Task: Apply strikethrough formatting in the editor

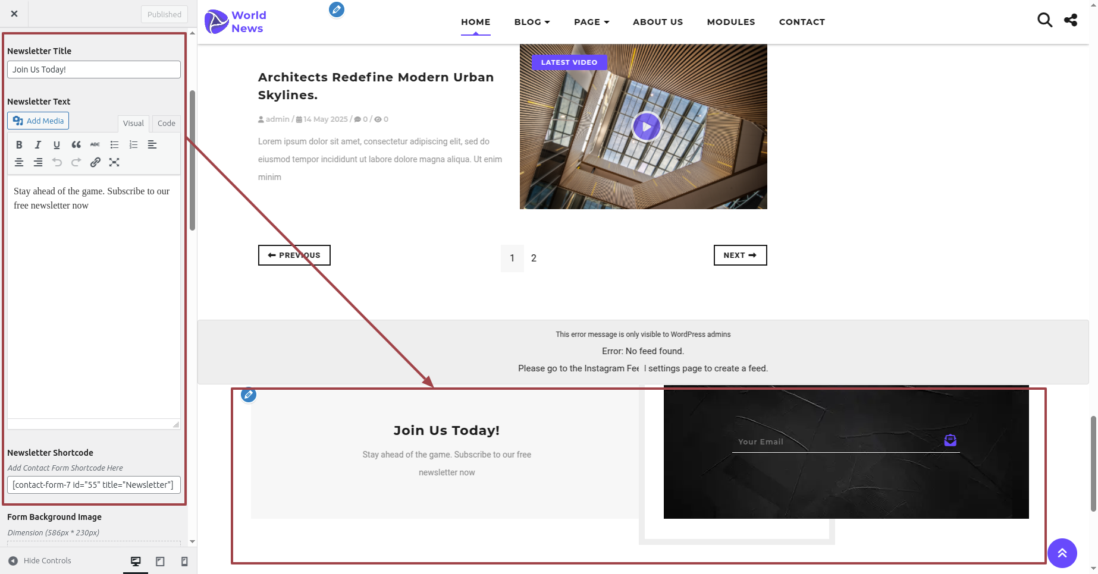Action: (95, 144)
